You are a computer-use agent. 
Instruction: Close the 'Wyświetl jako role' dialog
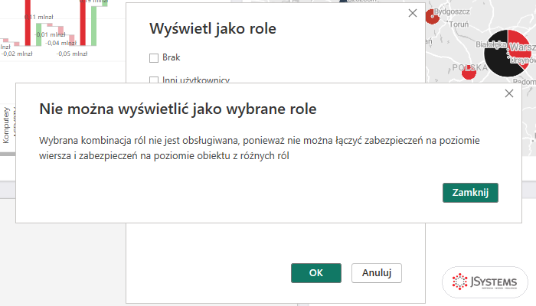click(413, 13)
